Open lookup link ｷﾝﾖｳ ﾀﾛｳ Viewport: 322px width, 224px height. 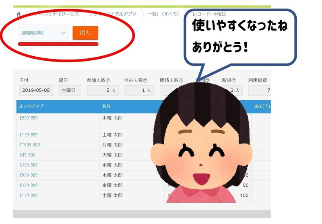(29, 185)
